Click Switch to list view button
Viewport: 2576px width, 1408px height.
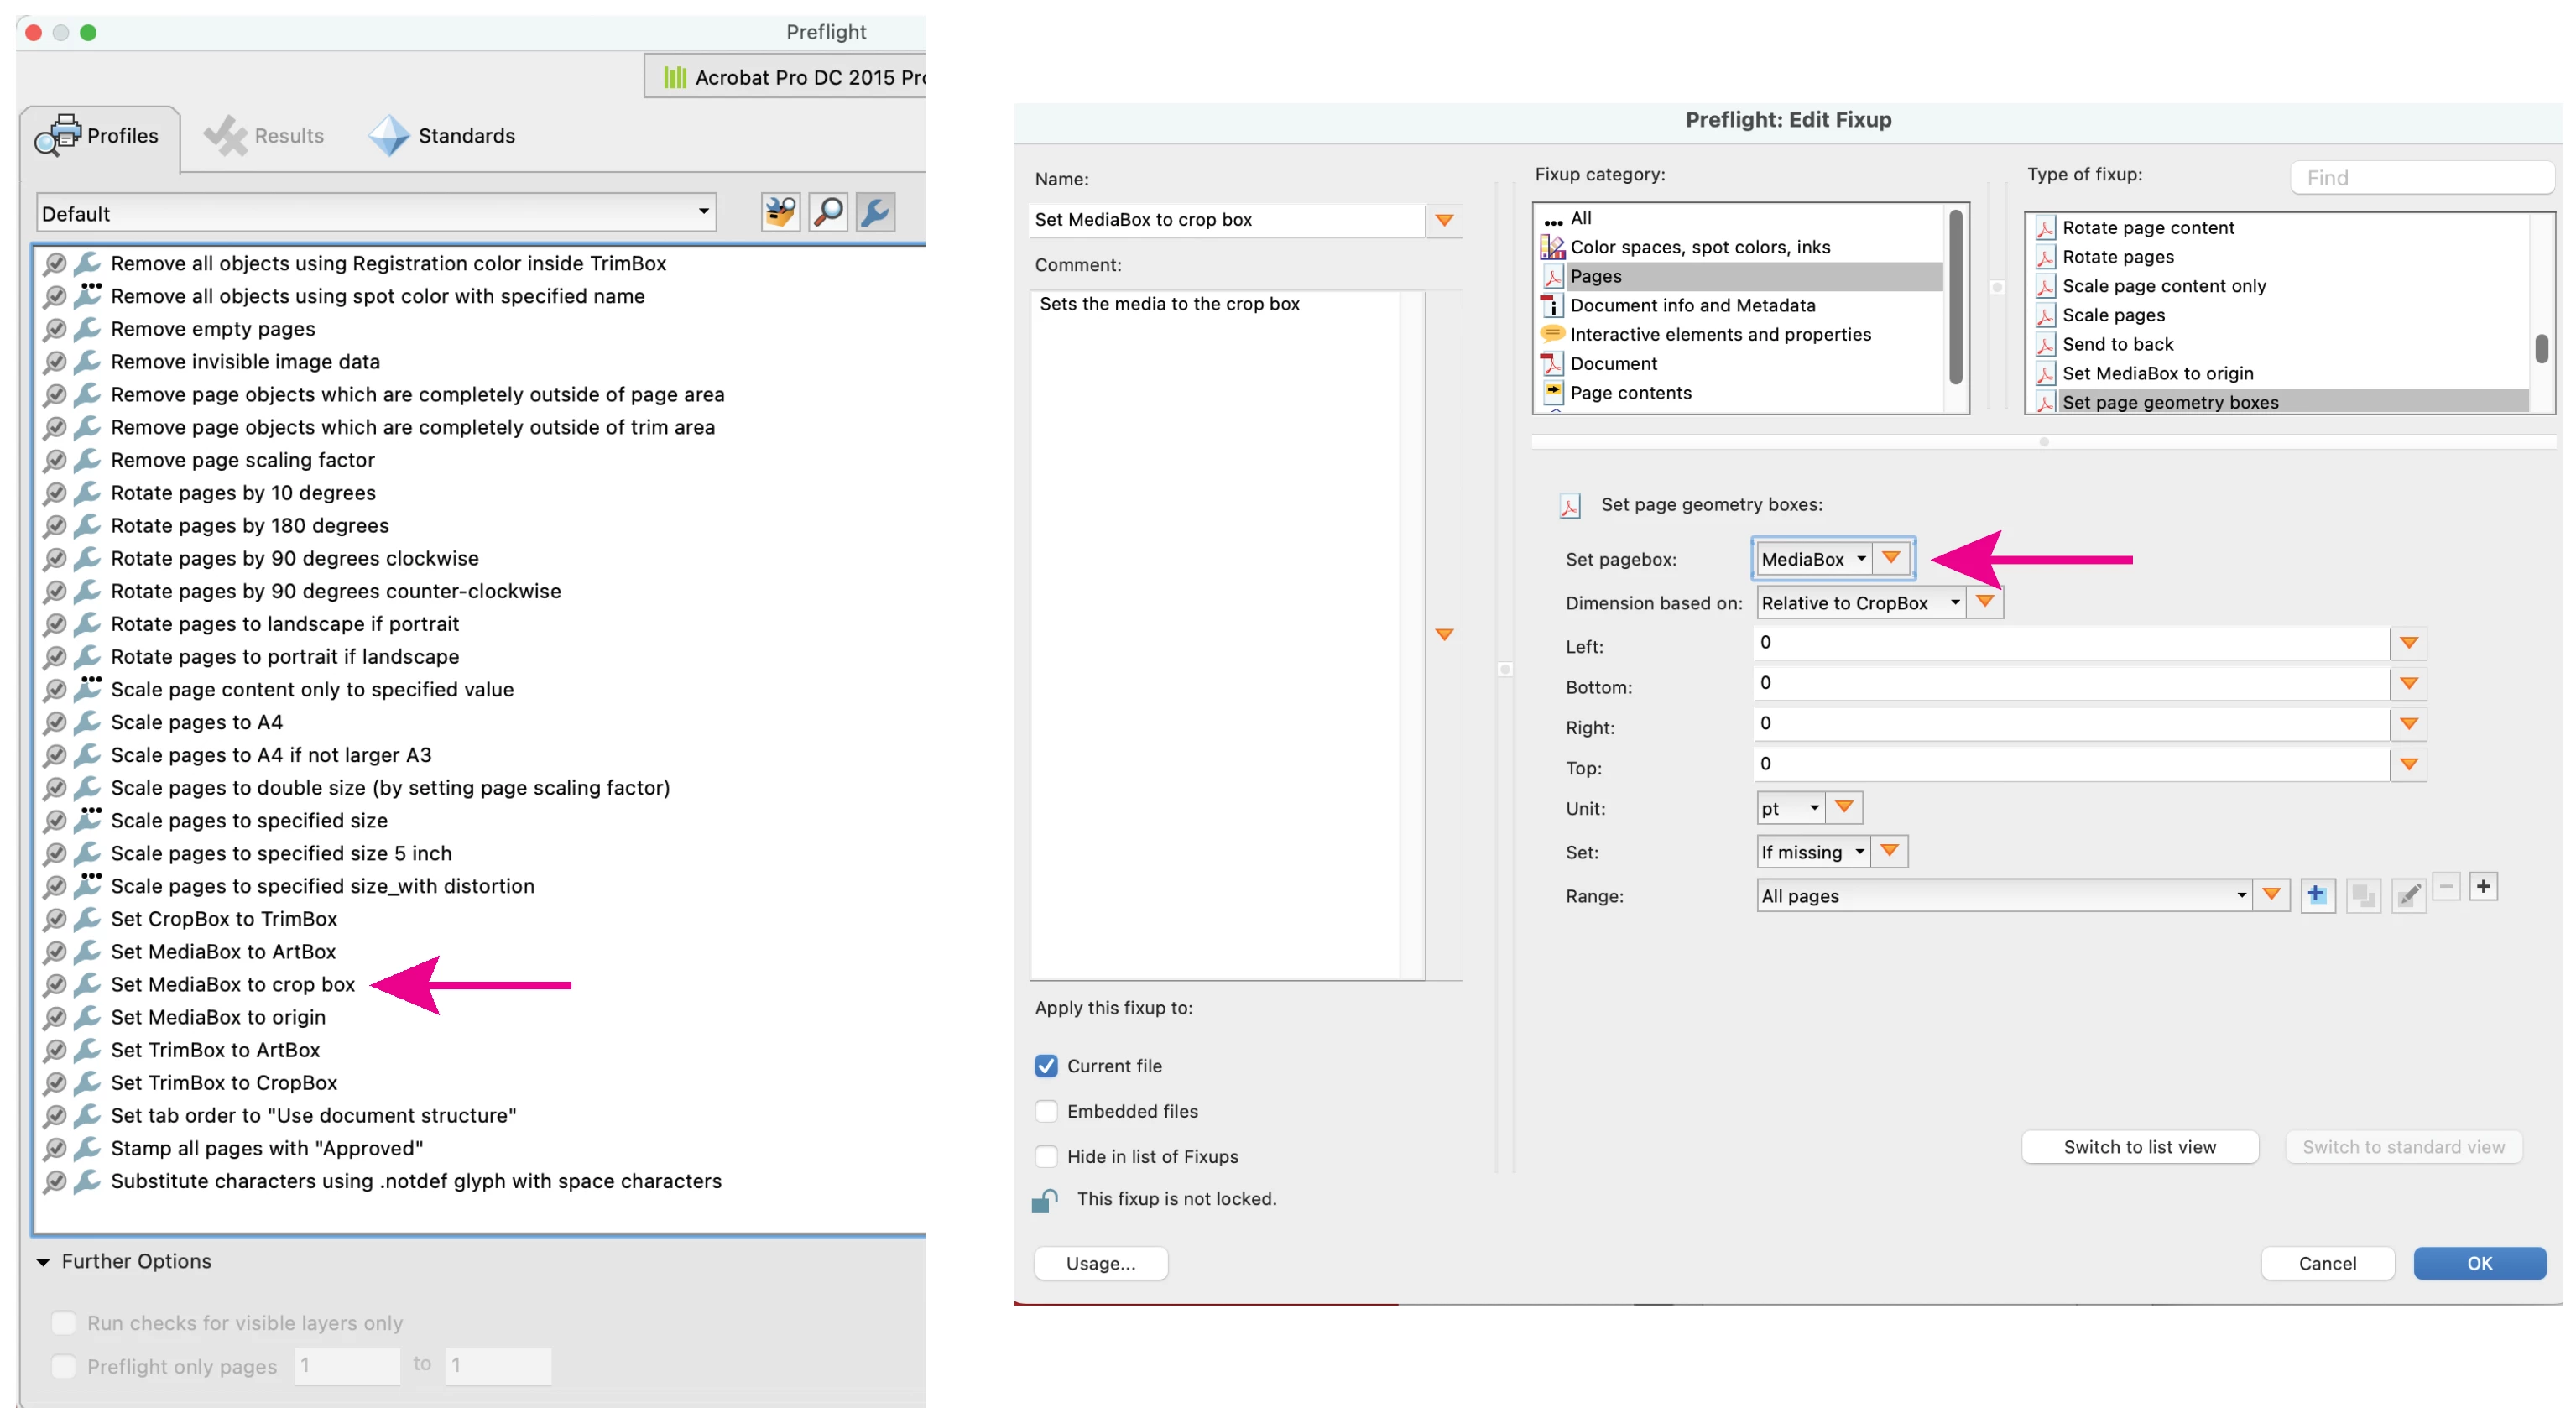point(2139,1147)
